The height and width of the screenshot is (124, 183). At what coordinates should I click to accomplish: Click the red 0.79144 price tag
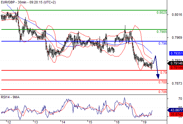tap(176, 67)
